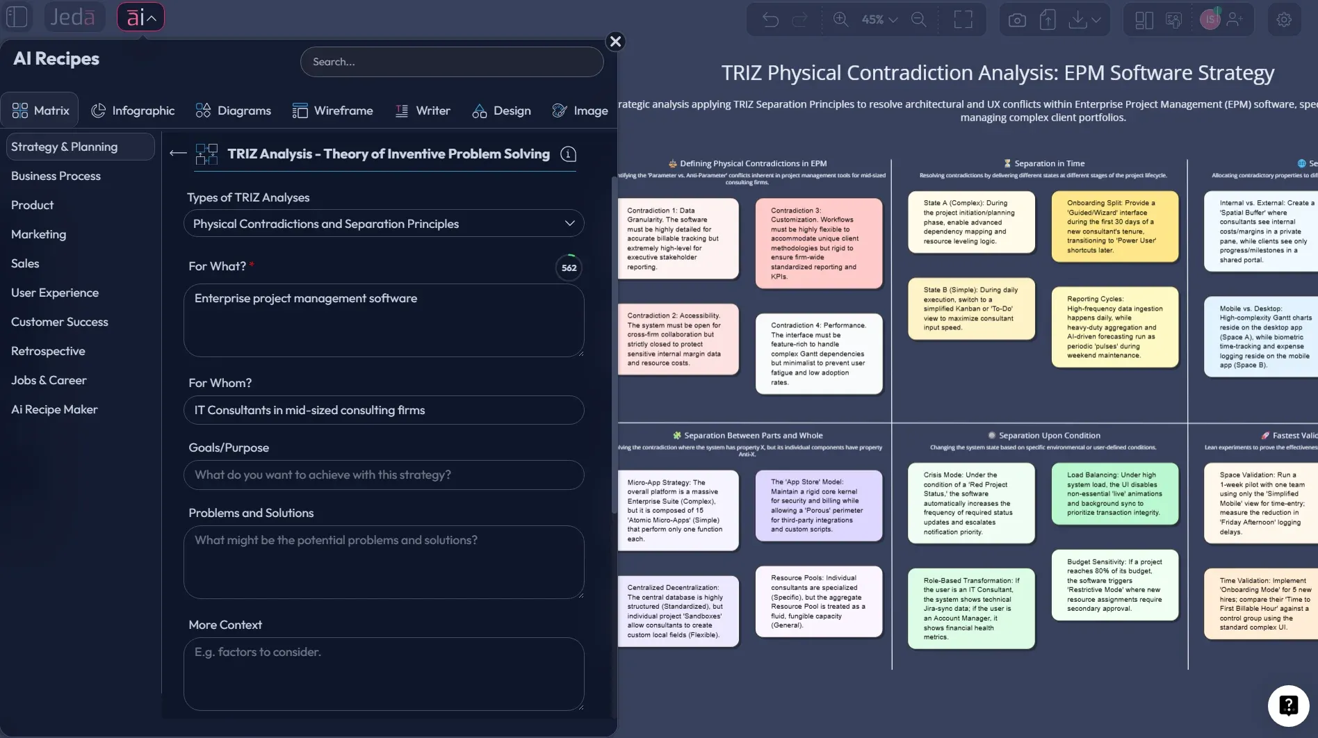Click the upload file icon

(x=1047, y=19)
